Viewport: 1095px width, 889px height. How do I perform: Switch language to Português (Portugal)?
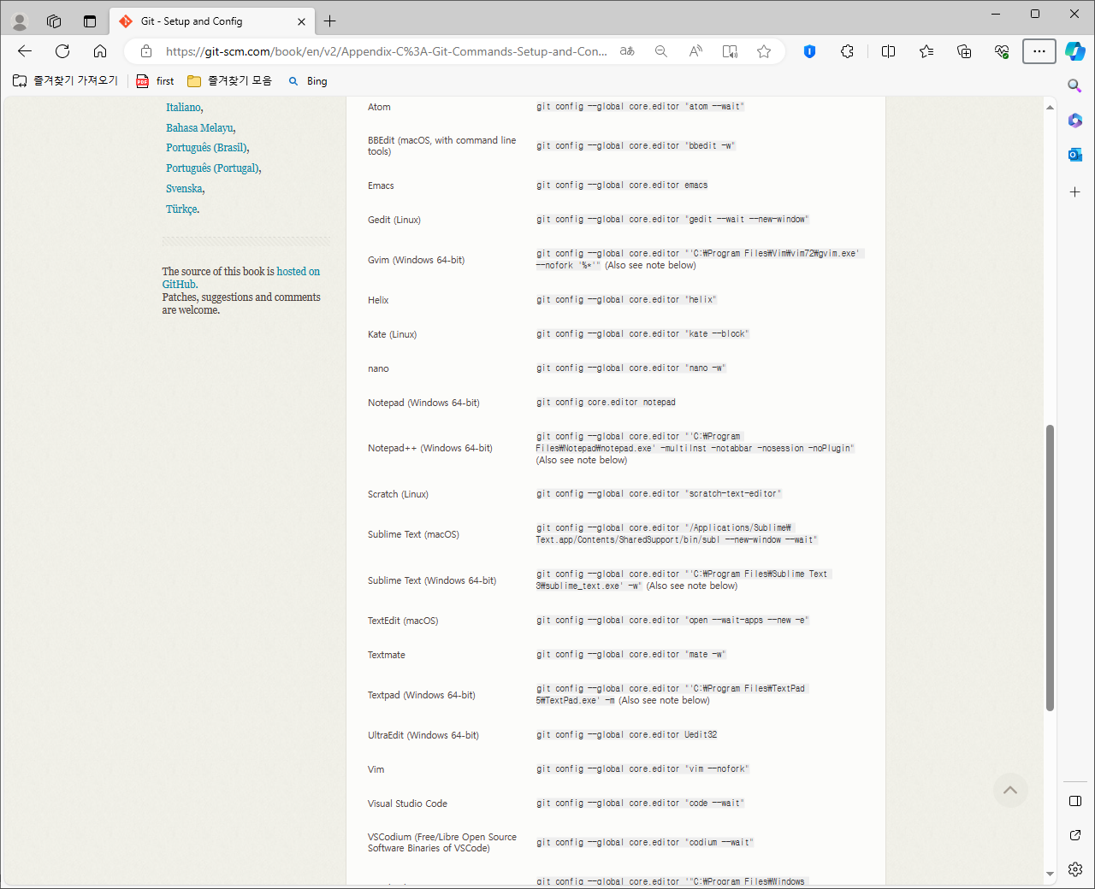point(212,168)
